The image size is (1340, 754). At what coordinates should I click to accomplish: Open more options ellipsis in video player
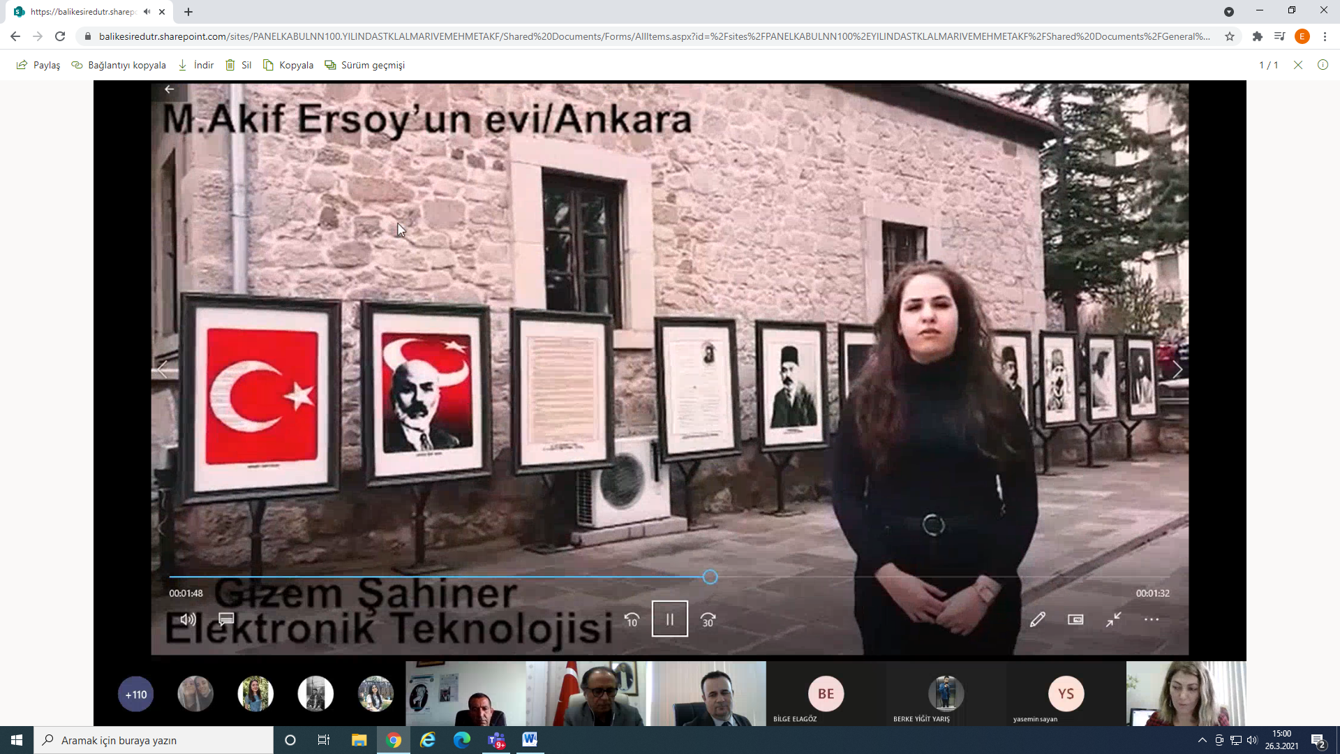pyautogui.click(x=1152, y=619)
